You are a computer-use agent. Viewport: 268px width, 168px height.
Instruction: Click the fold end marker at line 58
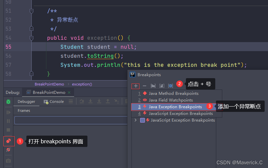[x=31, y=74]
